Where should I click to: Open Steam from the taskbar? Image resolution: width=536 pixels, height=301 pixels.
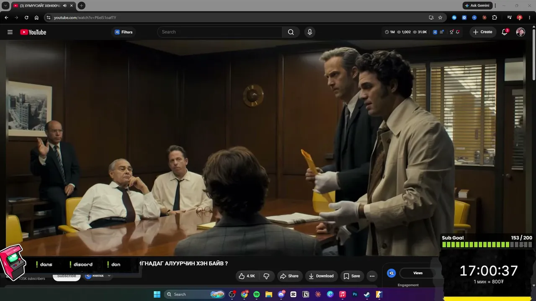point(367,294)
